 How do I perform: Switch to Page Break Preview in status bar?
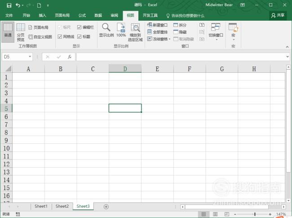click(x=227, y=214)
